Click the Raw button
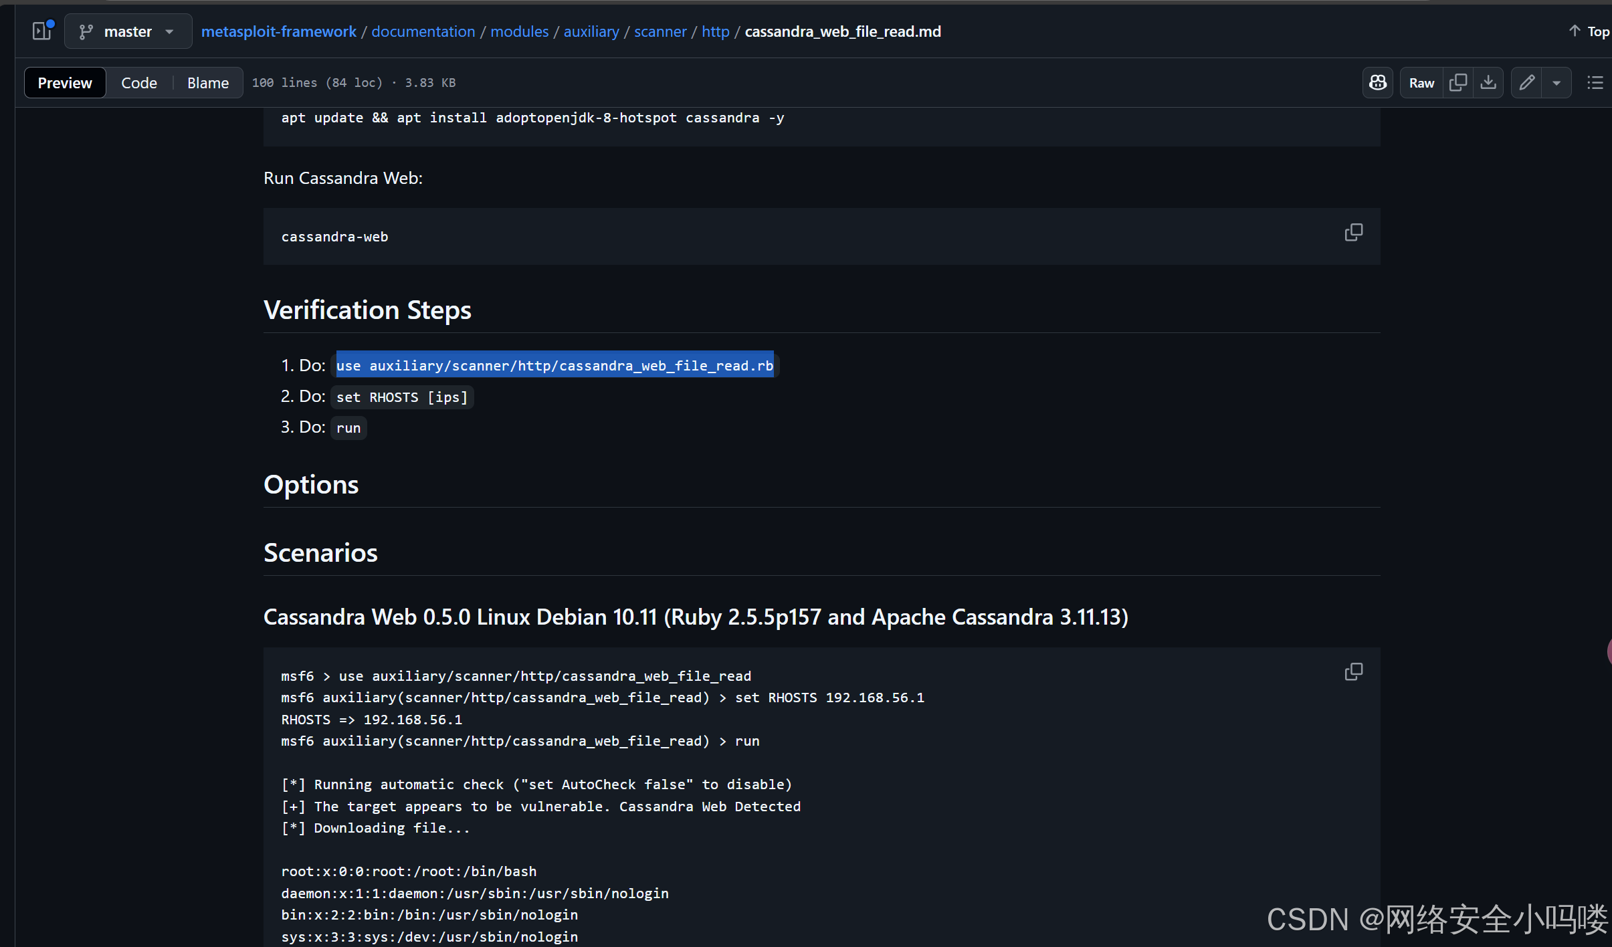The image size is (1612, 947). [1421, 83]
